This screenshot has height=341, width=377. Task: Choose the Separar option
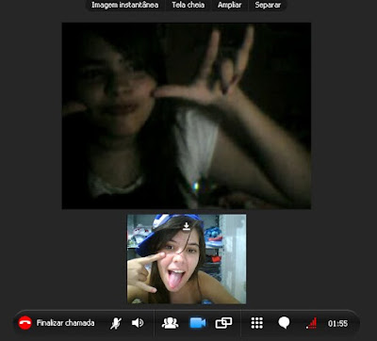tap(268, 5)
